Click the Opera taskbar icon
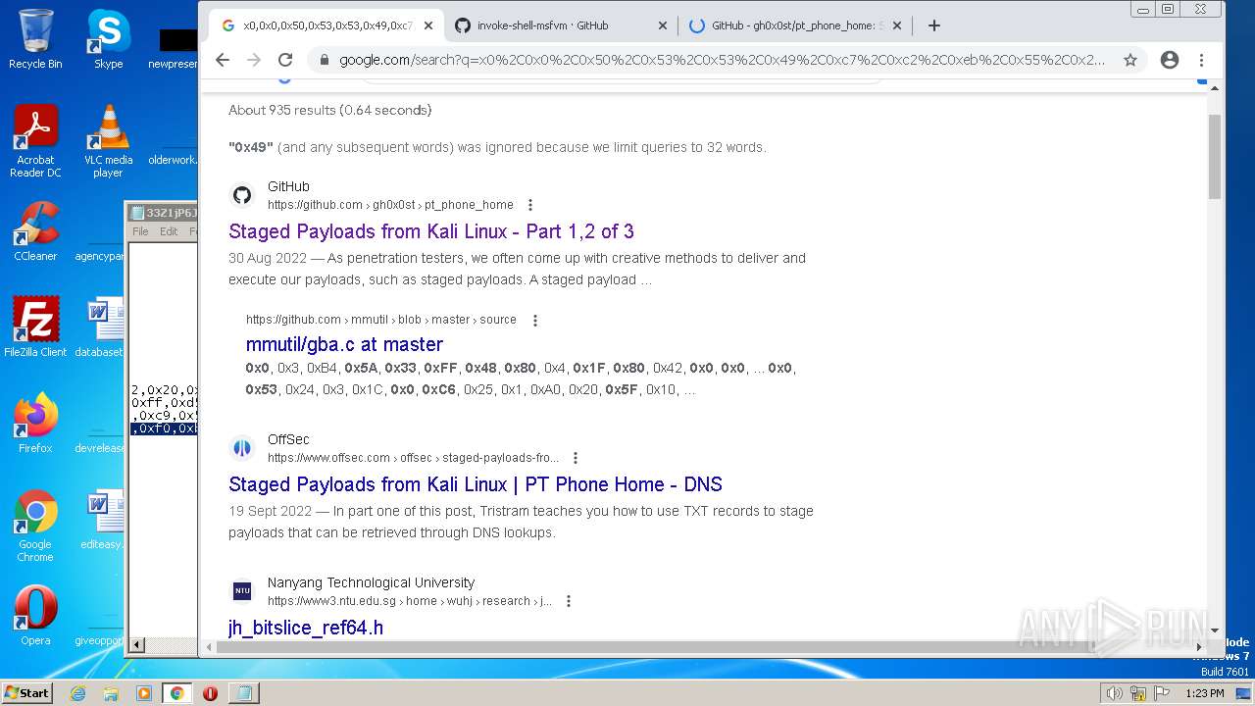 [210, 693]
